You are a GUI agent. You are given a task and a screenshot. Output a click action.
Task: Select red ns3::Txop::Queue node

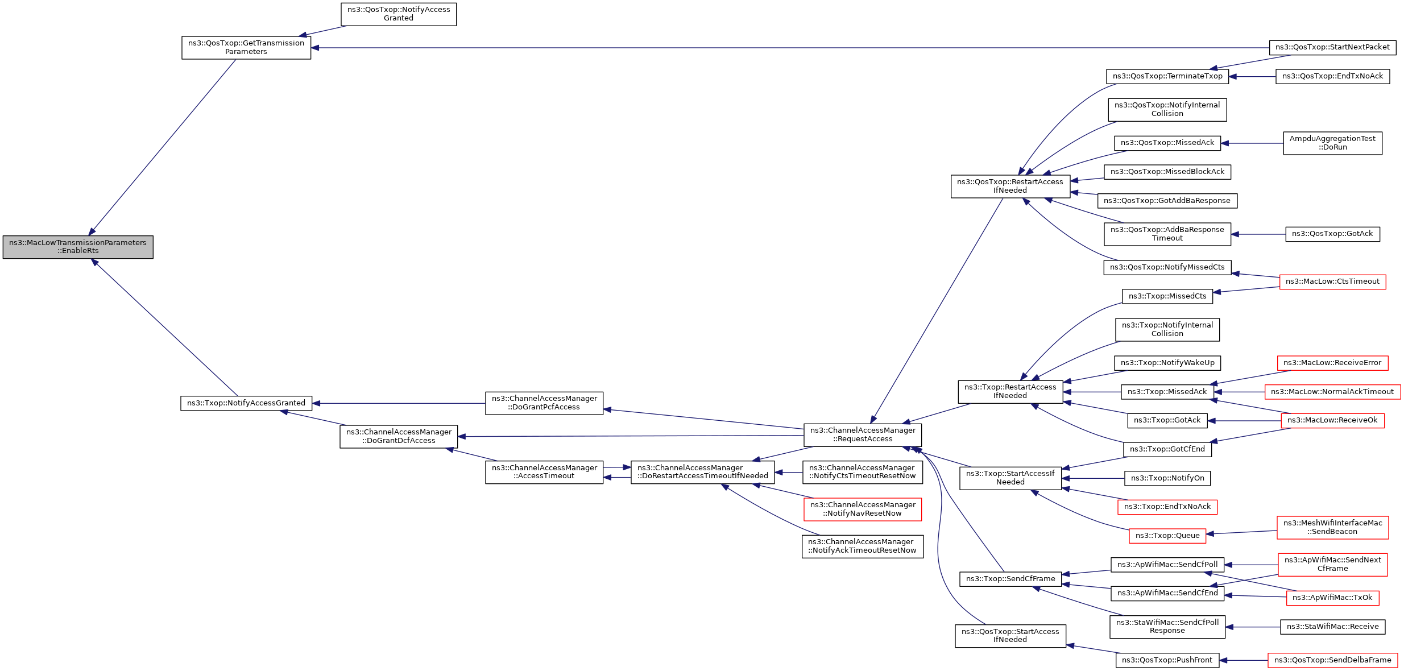pos(1167,536)
